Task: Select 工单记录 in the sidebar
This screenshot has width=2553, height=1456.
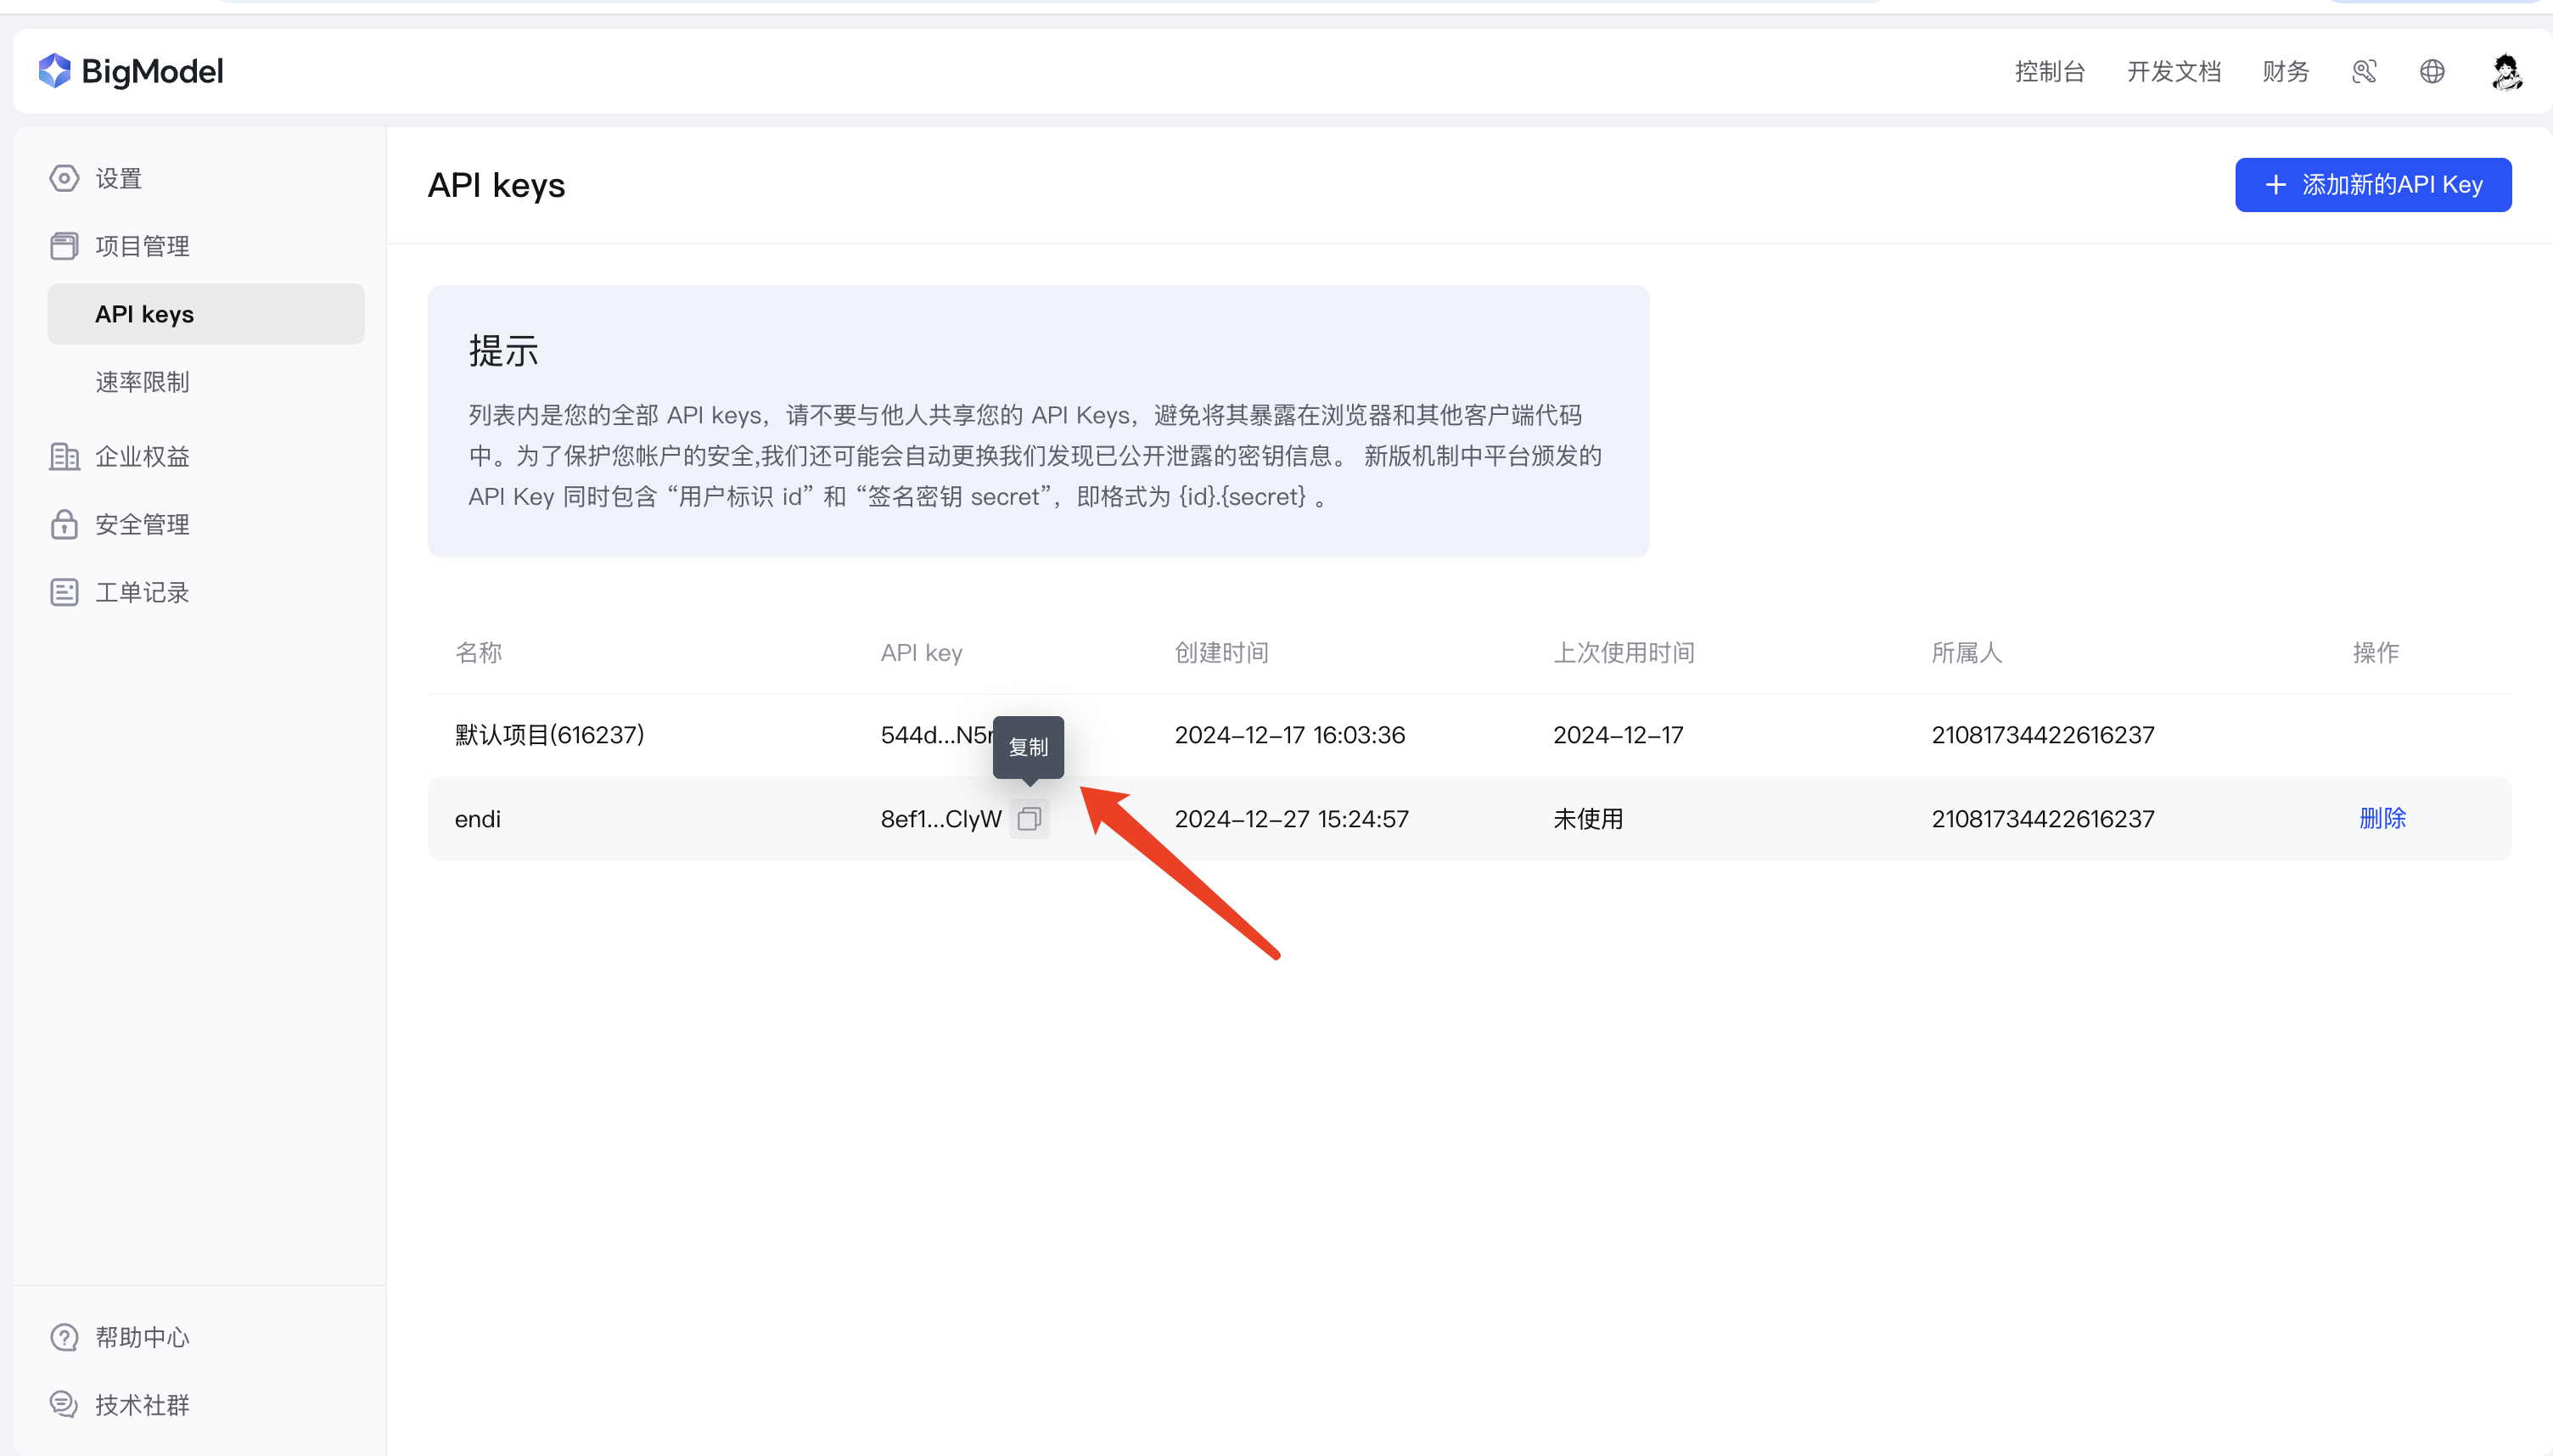Action: coord(140,591)
